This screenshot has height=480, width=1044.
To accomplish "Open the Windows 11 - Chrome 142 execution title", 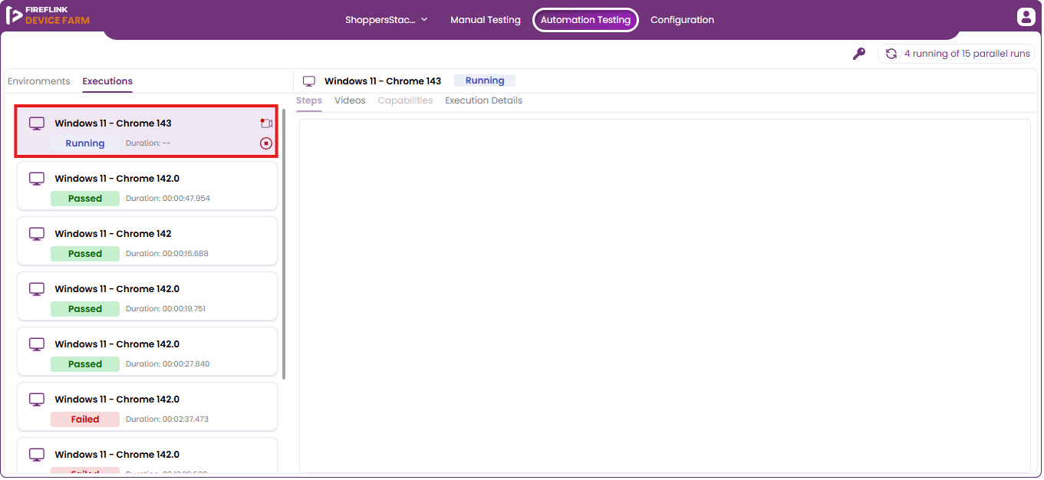I will pyautogui.click(x=113, y=234).
